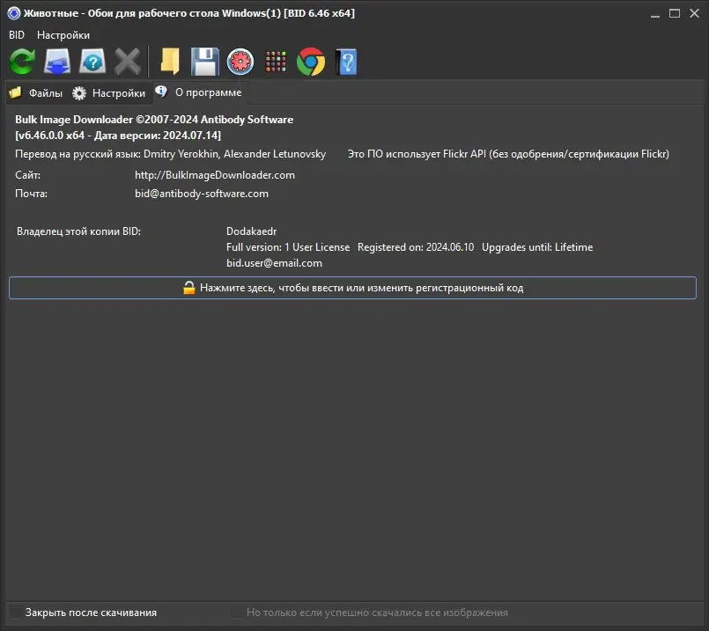
Task: Click the Russian translation credits line
Action: coord(171,154)
